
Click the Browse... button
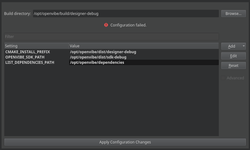coord(233,14)
